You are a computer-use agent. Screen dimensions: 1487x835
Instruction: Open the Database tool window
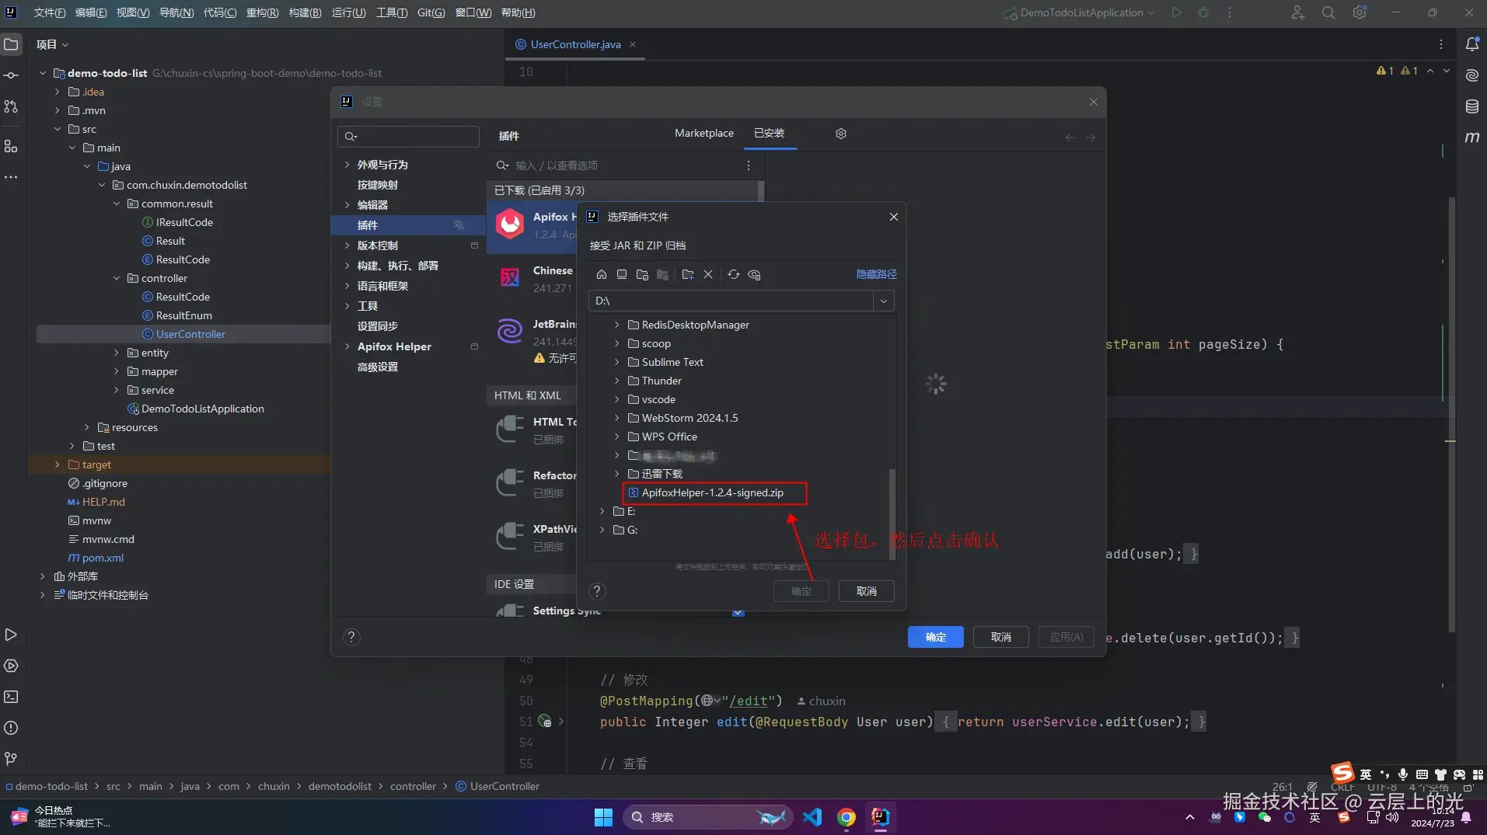click(x=1472, y=106)
